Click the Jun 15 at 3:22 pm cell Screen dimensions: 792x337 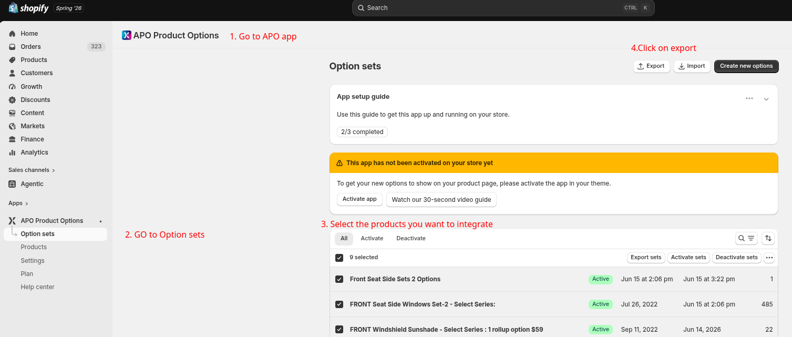point(709,279)
